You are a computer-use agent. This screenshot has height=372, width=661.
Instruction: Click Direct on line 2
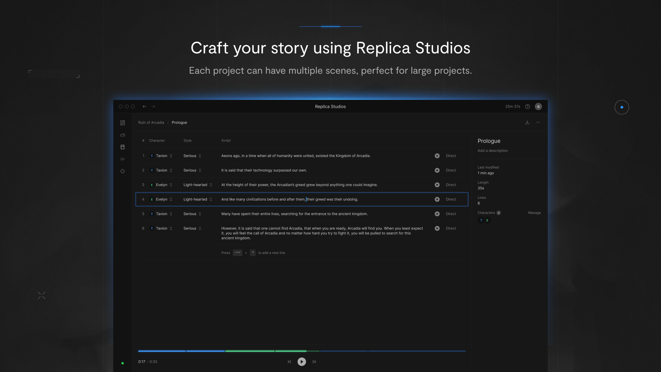coord(451,170)
